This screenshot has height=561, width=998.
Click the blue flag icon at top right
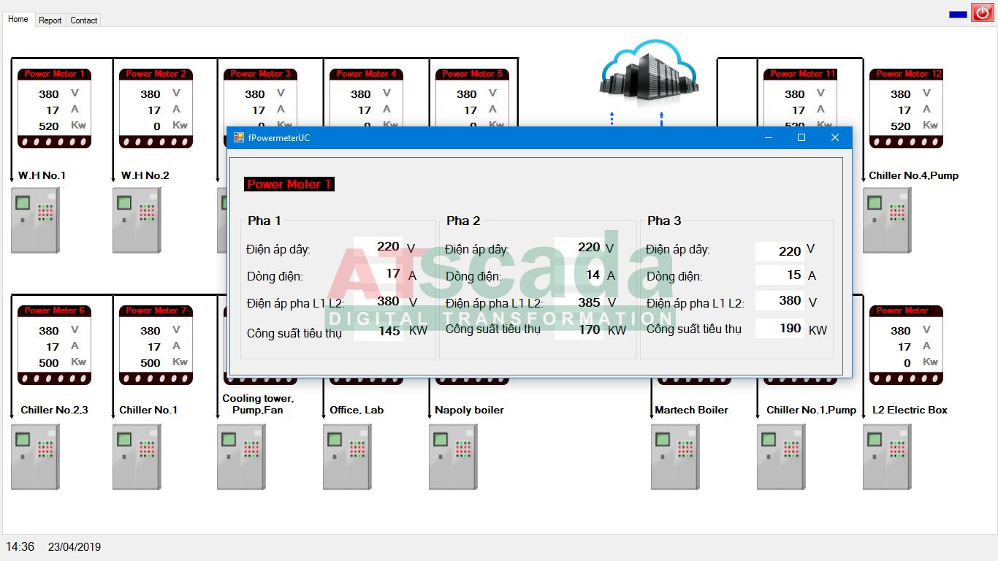click(x=957, y=14)
